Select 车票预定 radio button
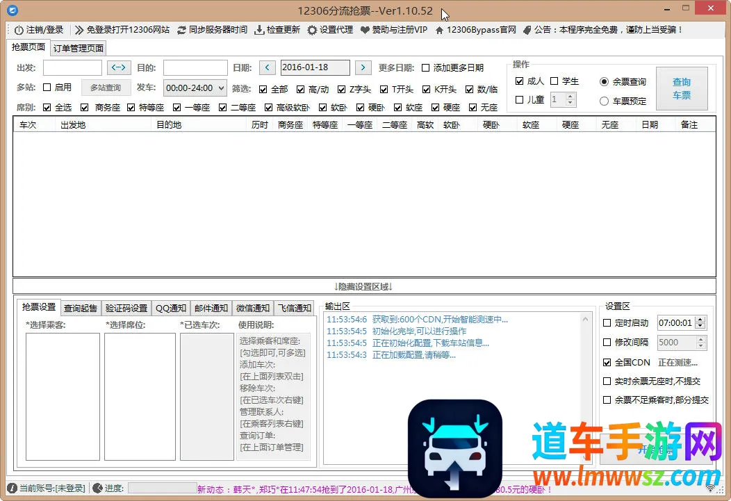Image resolution: width=731 pixels, height=501 pixels. (604, 101)
